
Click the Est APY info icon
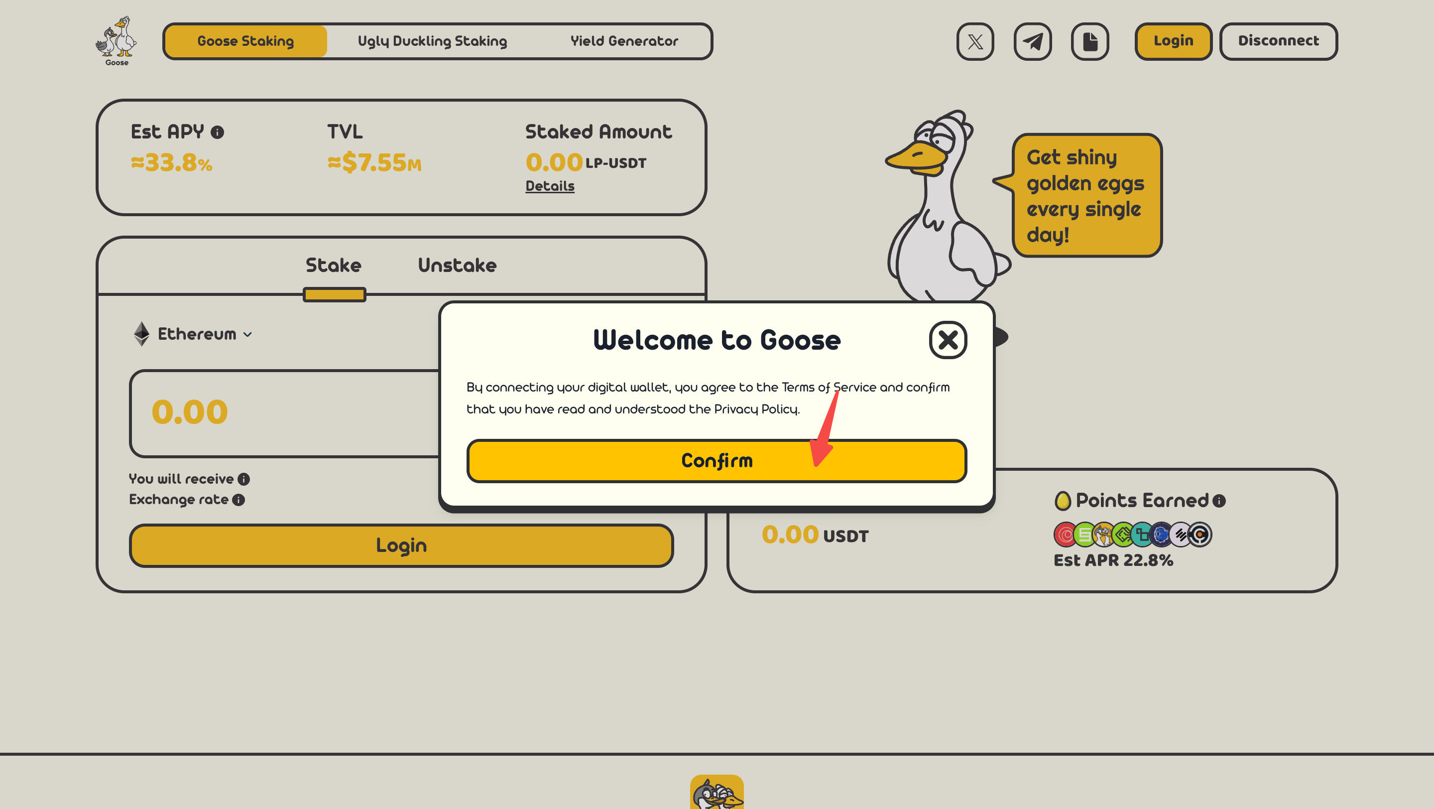pos(217,133)
